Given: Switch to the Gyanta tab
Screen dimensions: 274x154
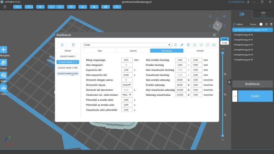Looking at the screenshot, I should (133, 51).
